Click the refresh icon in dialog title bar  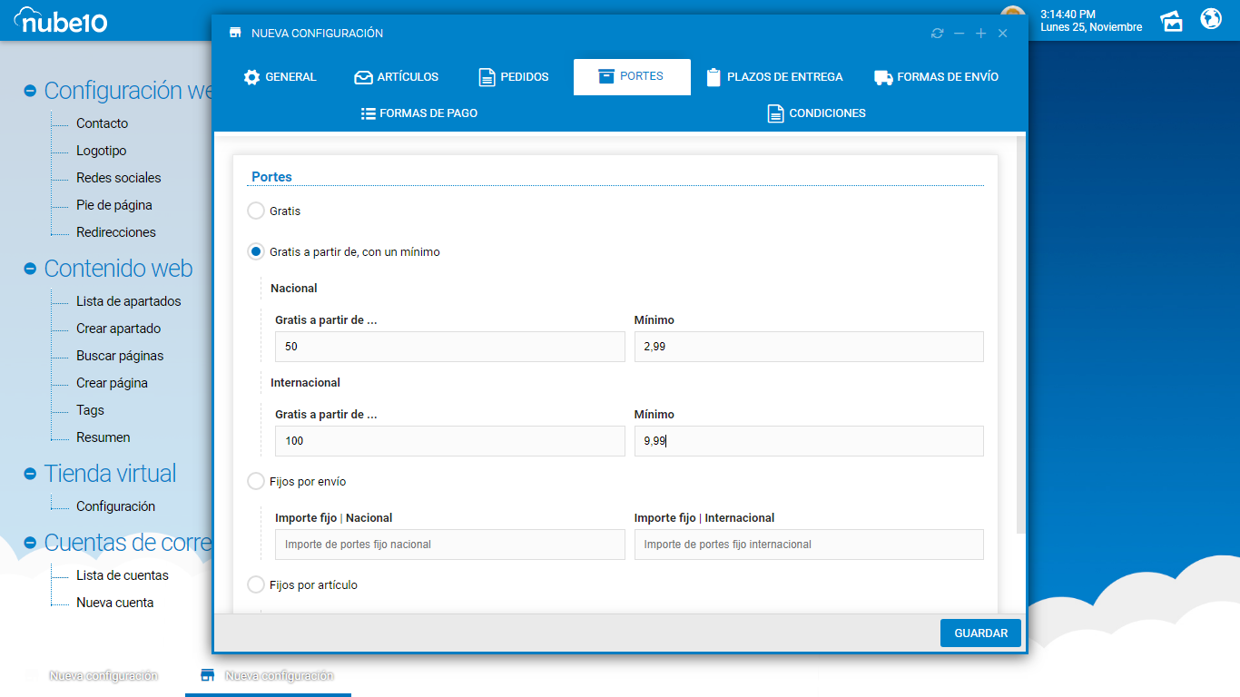[x=937, y=34]
